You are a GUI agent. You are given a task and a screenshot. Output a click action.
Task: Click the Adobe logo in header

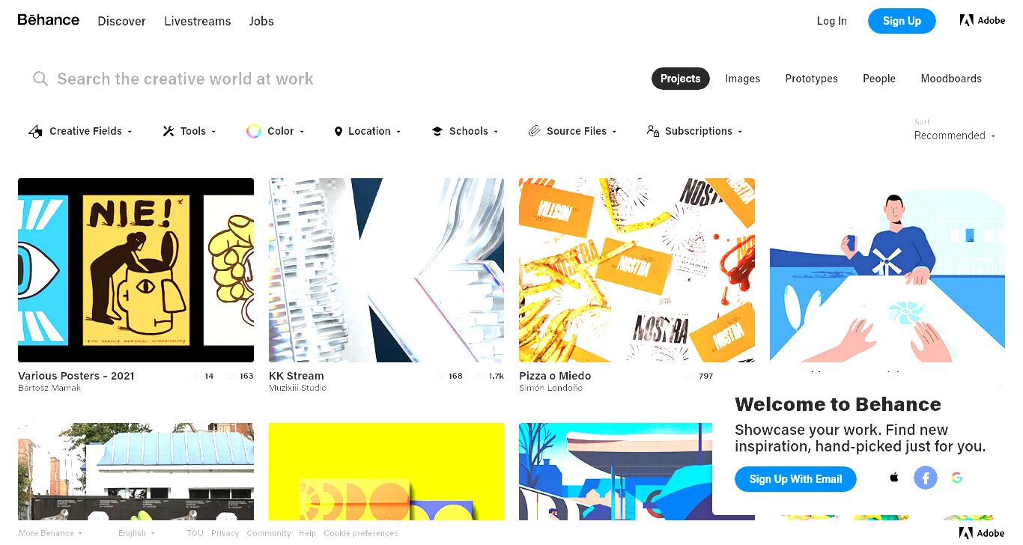(983, 20)
